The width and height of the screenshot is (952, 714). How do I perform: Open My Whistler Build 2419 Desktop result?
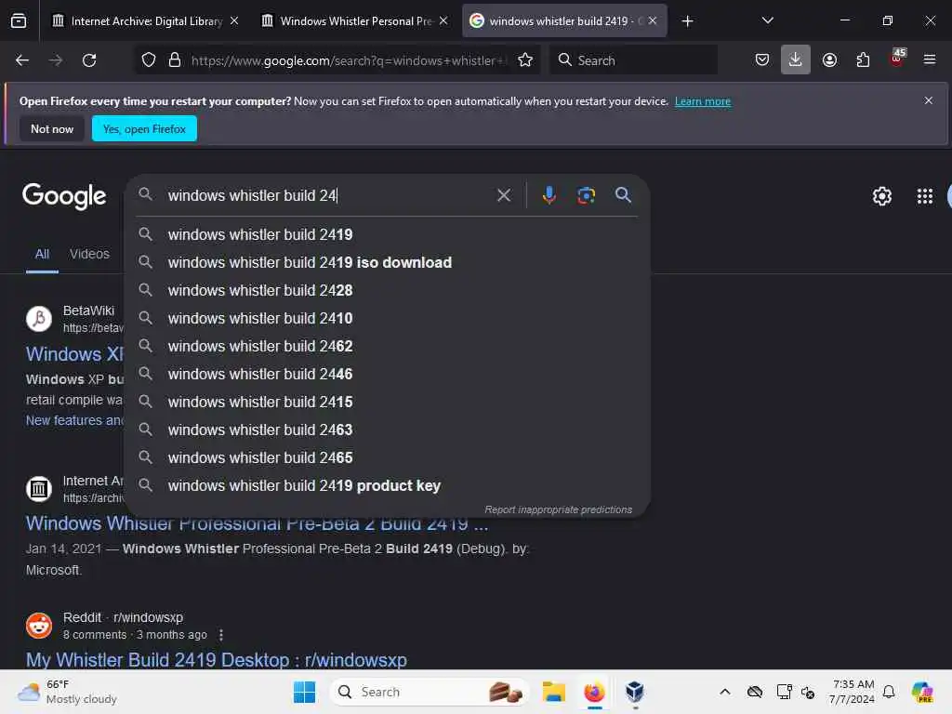(216, 659)
